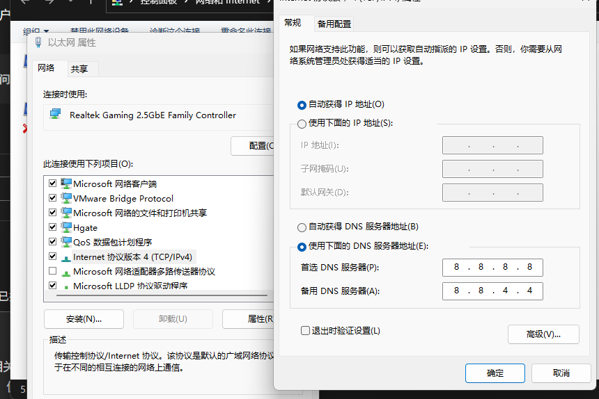599x399 pixels.
Task: Select 使用下面的 IP 地址 radio button
Action: [x=302, y=124]
